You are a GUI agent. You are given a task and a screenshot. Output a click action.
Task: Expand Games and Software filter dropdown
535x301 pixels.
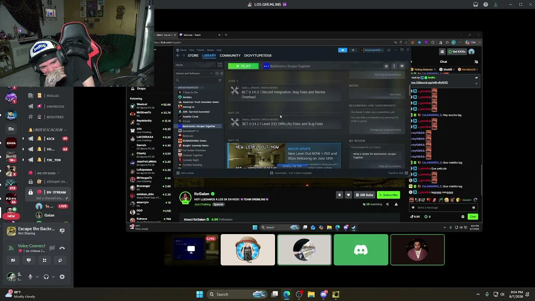point(211,73)
